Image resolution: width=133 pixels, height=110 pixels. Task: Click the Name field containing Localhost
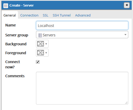82,25
